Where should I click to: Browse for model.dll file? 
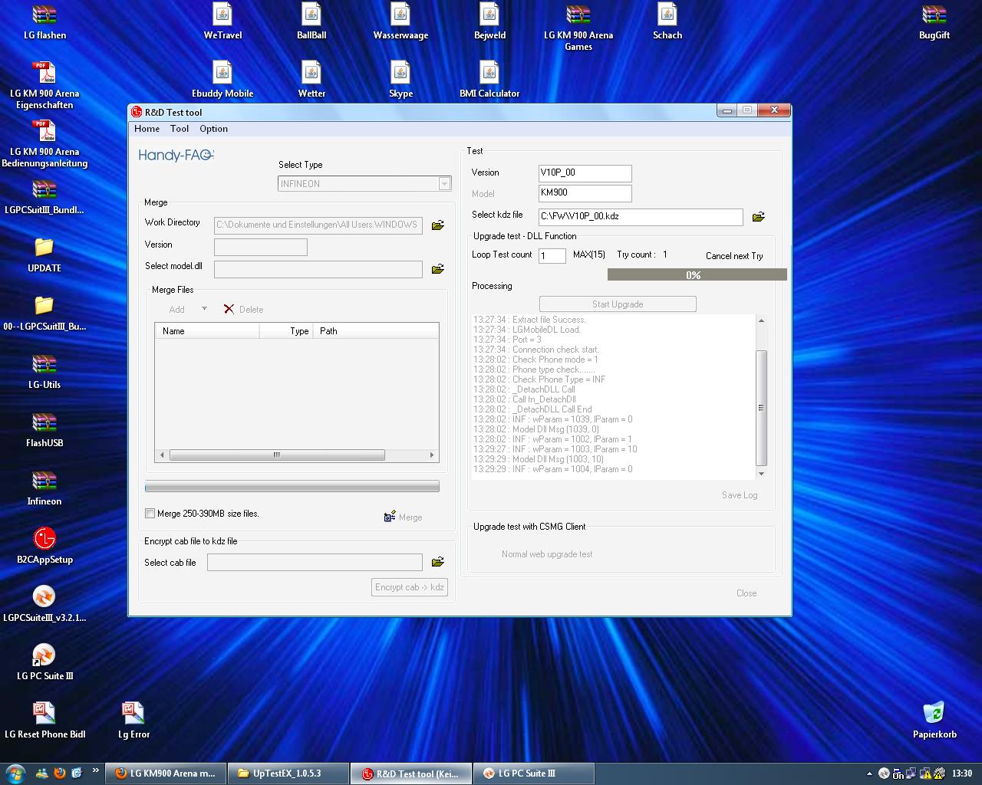click(x=438, y=269)
